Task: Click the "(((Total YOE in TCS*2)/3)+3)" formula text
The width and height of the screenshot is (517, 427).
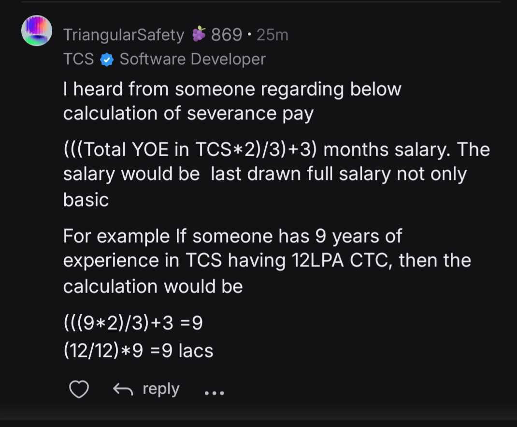Action: (x=190, y=149)
